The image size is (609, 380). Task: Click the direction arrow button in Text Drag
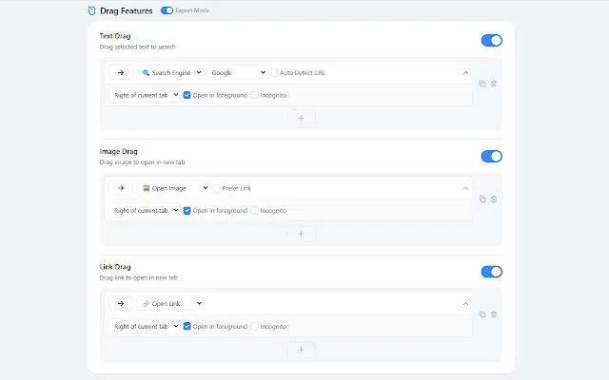[121, 72]
